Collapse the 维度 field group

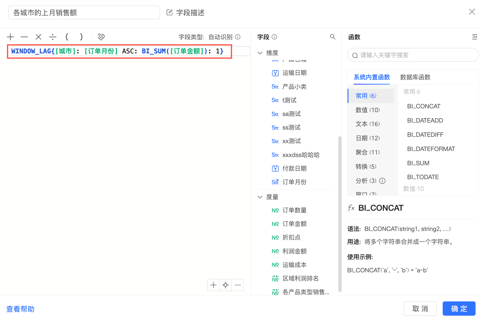[x=260, y=53]
